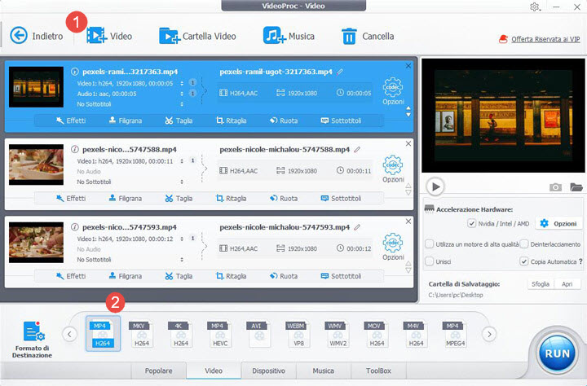
Task: Open Effetti for pexels-rami...3217363.mp4
Action: click(x=71, y=121)
